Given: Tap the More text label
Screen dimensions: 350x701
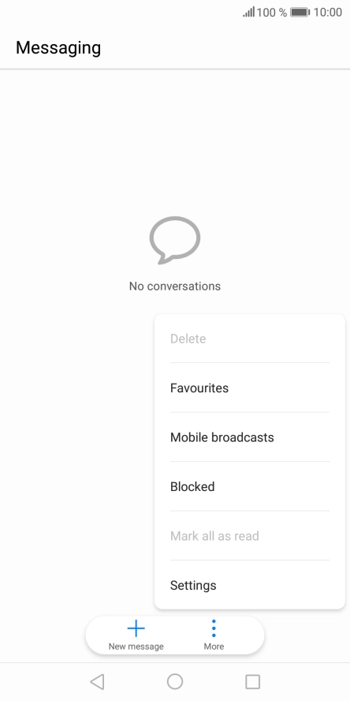Looking at the screenshot, I should click(214, 647).
